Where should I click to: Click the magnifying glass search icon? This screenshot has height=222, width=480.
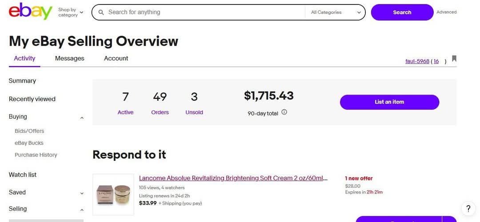(101, 12)
